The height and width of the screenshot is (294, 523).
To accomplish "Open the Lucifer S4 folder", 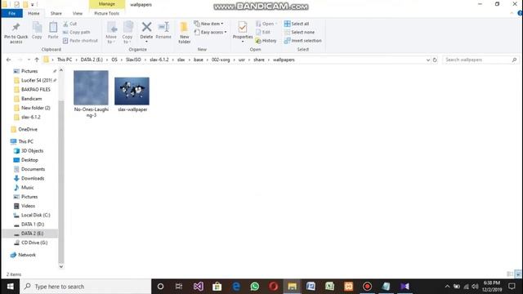I will (x=36, y=80).
